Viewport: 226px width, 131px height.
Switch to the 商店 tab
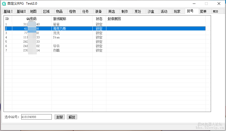coord(112,11)
